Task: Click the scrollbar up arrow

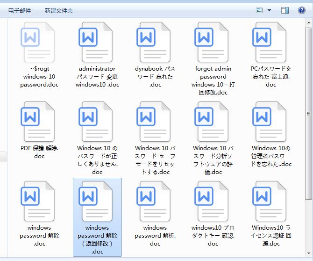Action: click(309, 22)
